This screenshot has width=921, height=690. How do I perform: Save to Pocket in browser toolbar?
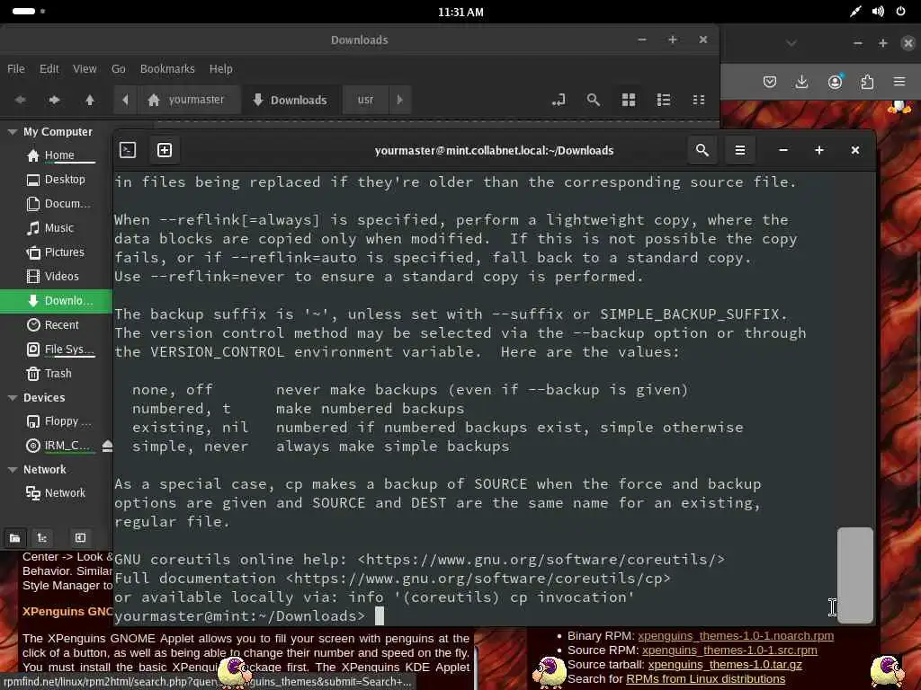770,82
